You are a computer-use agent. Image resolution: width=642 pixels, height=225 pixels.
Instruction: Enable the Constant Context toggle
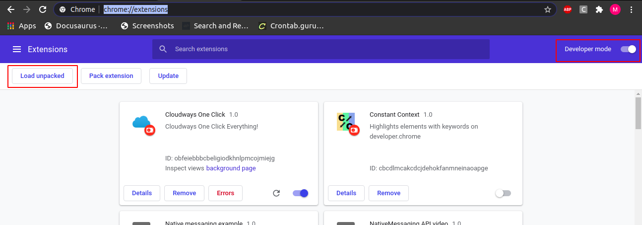[503, 193]
